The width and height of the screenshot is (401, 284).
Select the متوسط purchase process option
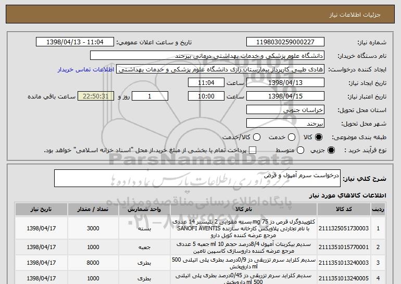(300, 150)
